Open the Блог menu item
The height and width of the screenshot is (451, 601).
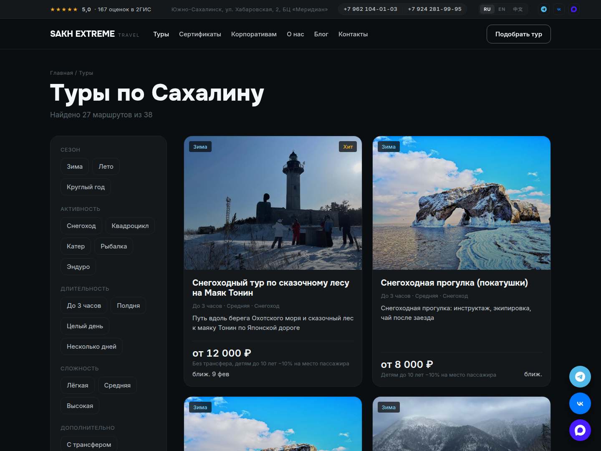point(321,34)
